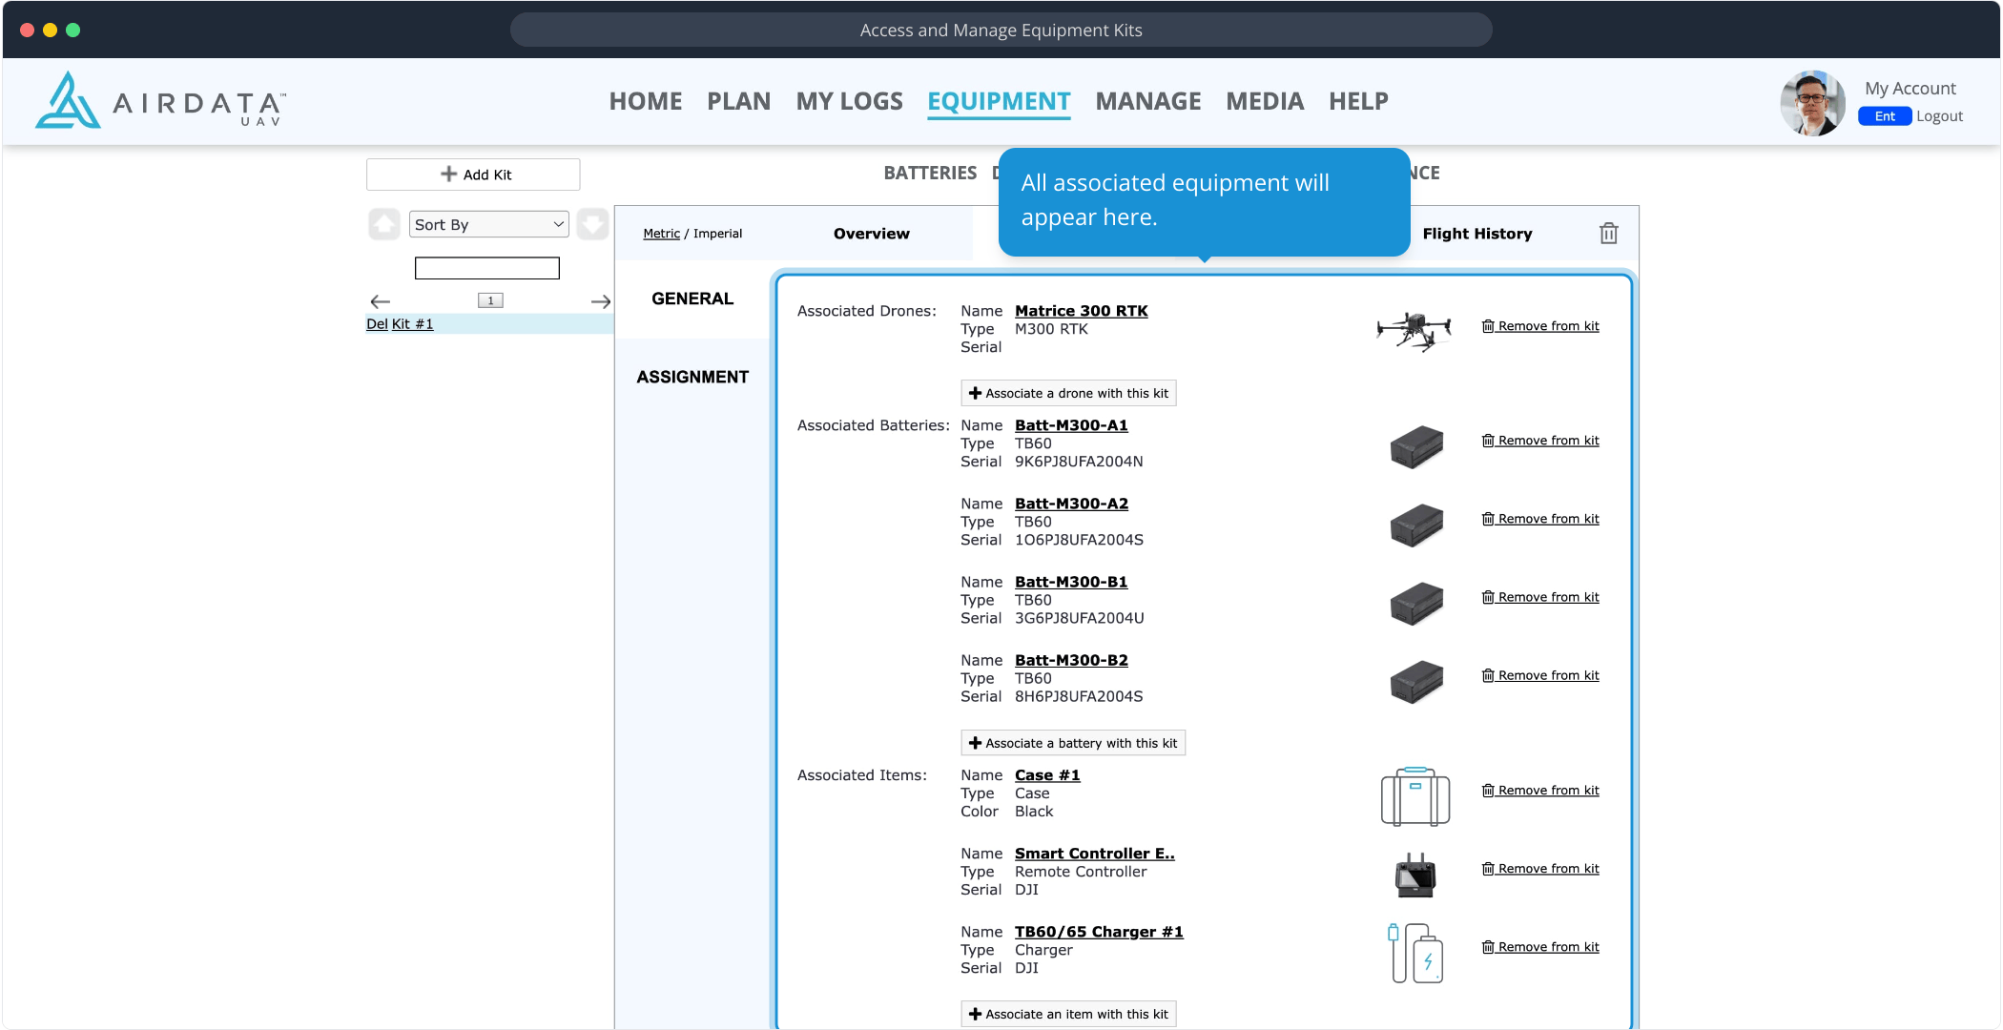This screenshot has height=1030, width=2003.
Task: Click the previous page left arrow
Action: pyautogui.click(x=381, y=301)
